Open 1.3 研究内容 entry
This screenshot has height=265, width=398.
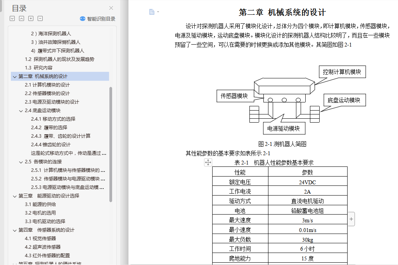pos(38,68)
